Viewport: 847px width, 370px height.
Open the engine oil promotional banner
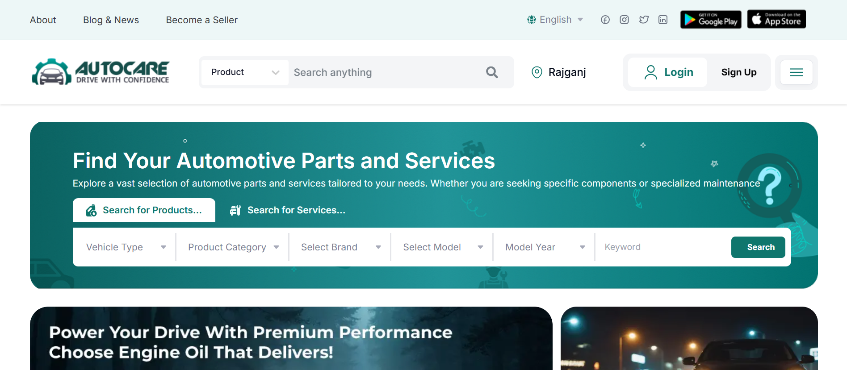tap(291, 338)
